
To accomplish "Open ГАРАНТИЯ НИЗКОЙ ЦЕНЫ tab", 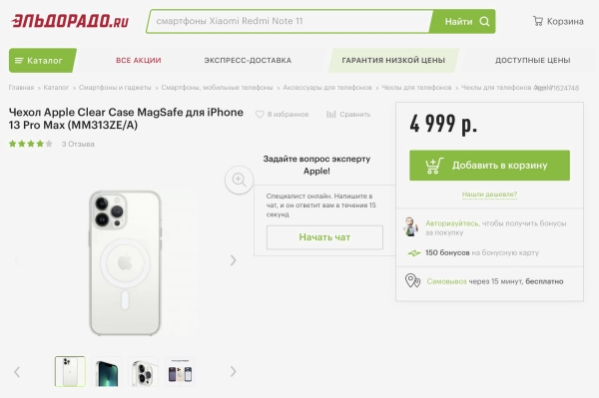I will point(393,60).
